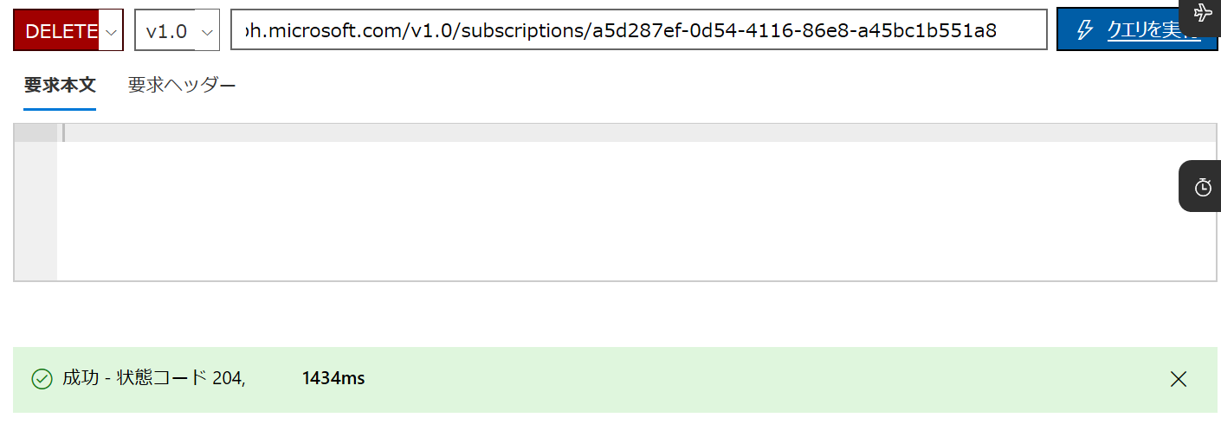Viewport: 1221px width, 424px height.
Task: Click the editor line number gutter
Action: (36, 202)
